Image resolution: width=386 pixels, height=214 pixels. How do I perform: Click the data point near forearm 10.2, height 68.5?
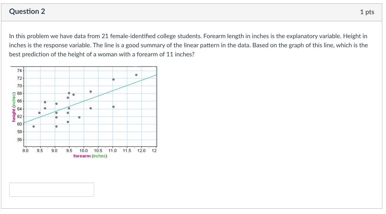tap(90, 91)
